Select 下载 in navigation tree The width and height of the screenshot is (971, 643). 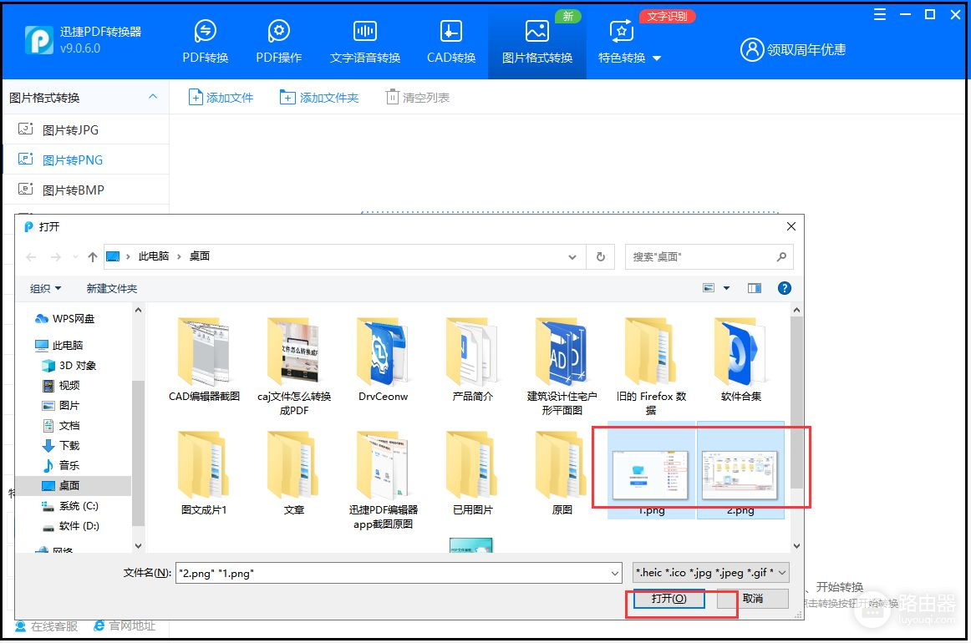[x=61, y=446]
